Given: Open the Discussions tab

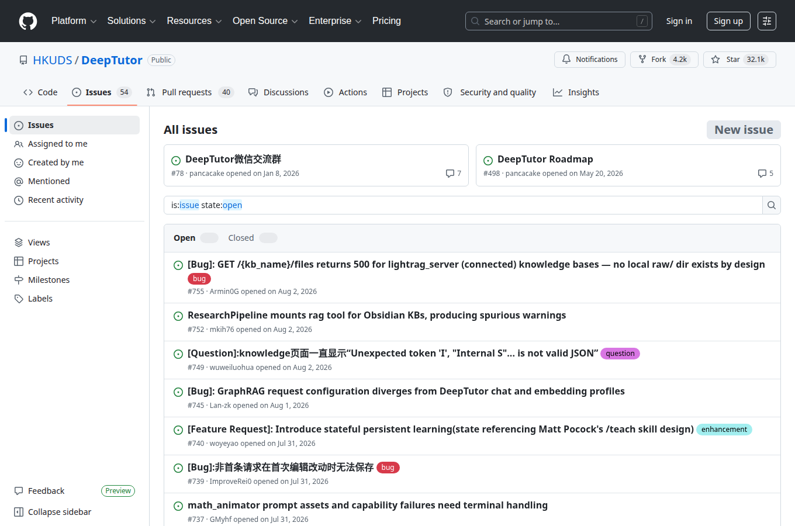Looking at the screenshot, I should pos(278,92).
